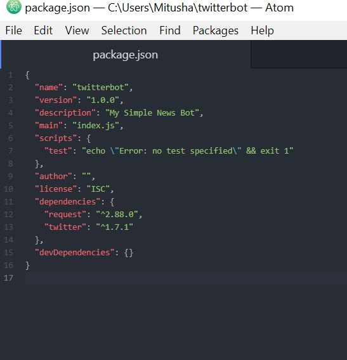Click the "name" key text
The width and height of the screenshot is (347, 360).
pyautogui.click(x=49, y=88)
